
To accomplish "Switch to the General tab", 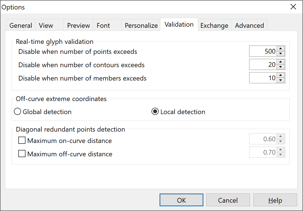I will click(x=21, y=25).
